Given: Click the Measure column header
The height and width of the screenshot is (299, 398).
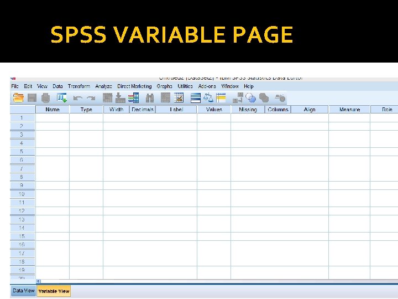Looking at the screenshot, I should point(349,110).
